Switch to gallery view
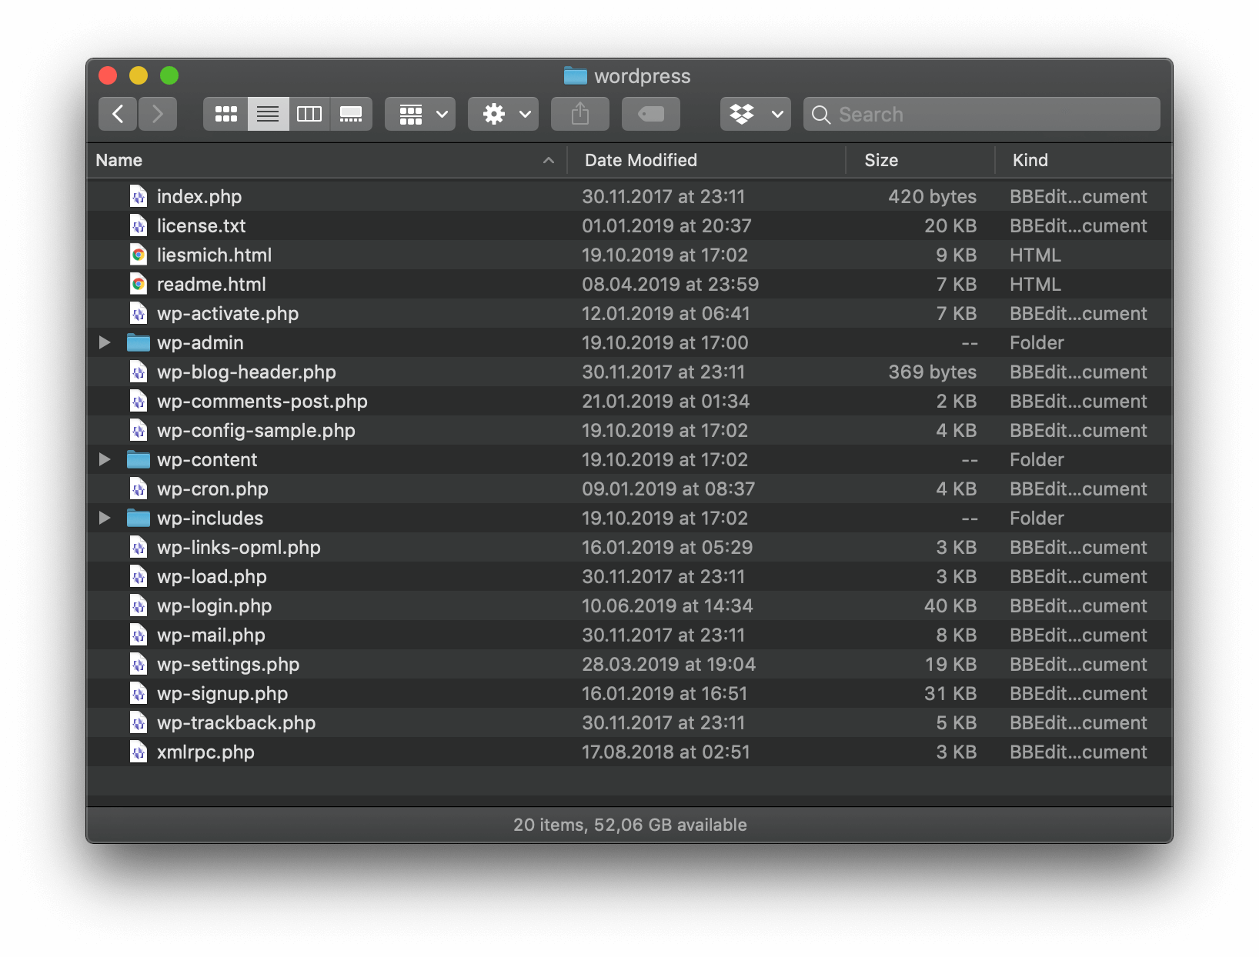 [x=351, y=114]
